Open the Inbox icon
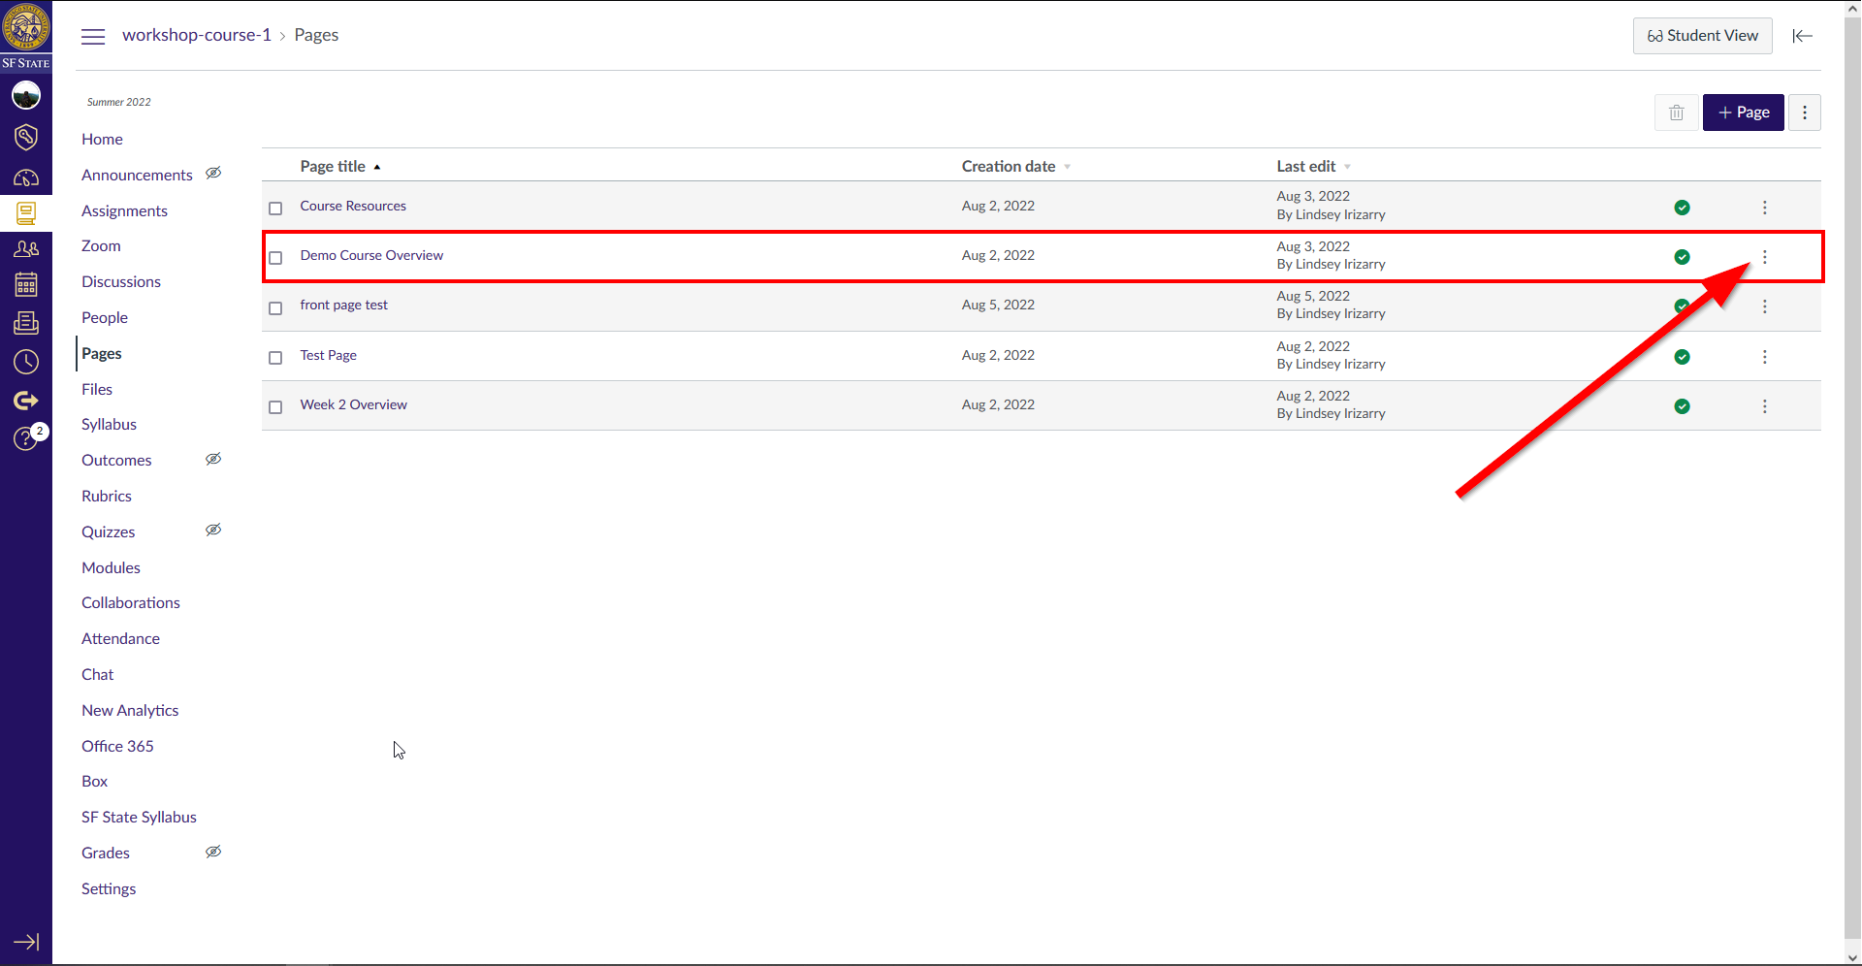 click(26, 323)
